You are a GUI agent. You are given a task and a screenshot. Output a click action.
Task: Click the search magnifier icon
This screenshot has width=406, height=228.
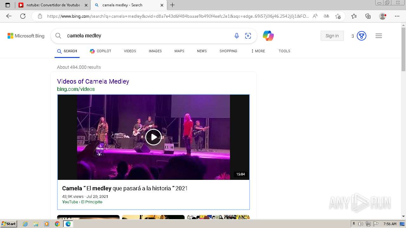point(58,36)
